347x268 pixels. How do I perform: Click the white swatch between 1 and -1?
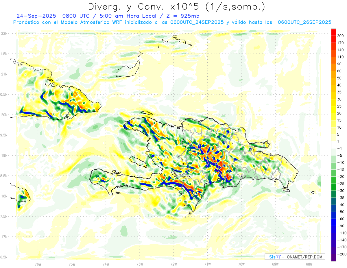click(334, 145)
